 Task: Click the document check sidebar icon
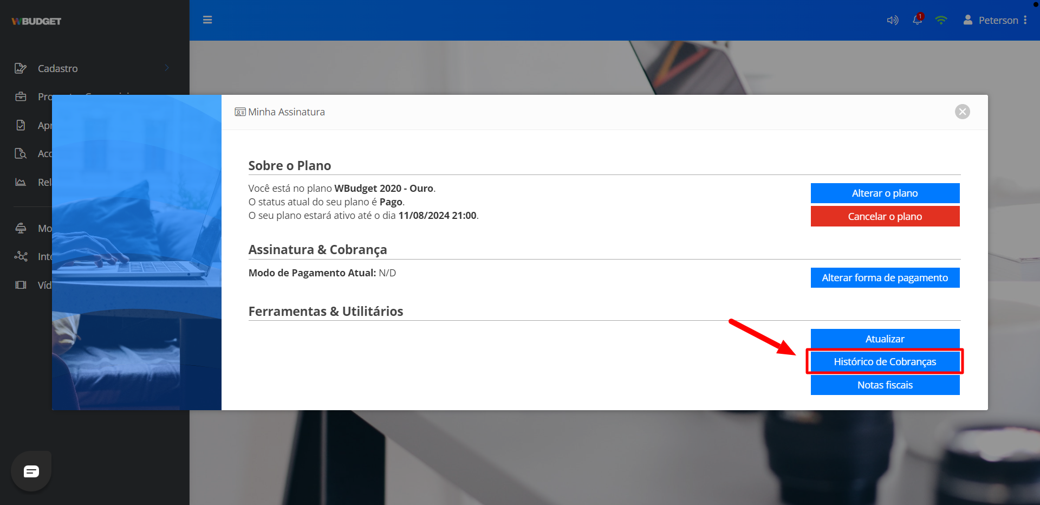[x=21, y=125]
